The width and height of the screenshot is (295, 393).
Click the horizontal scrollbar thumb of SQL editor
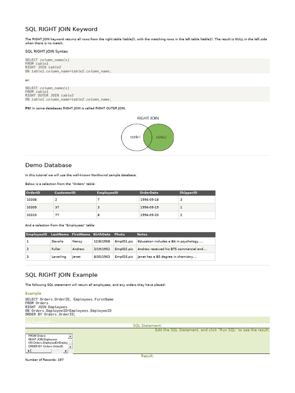coord(41,351)
